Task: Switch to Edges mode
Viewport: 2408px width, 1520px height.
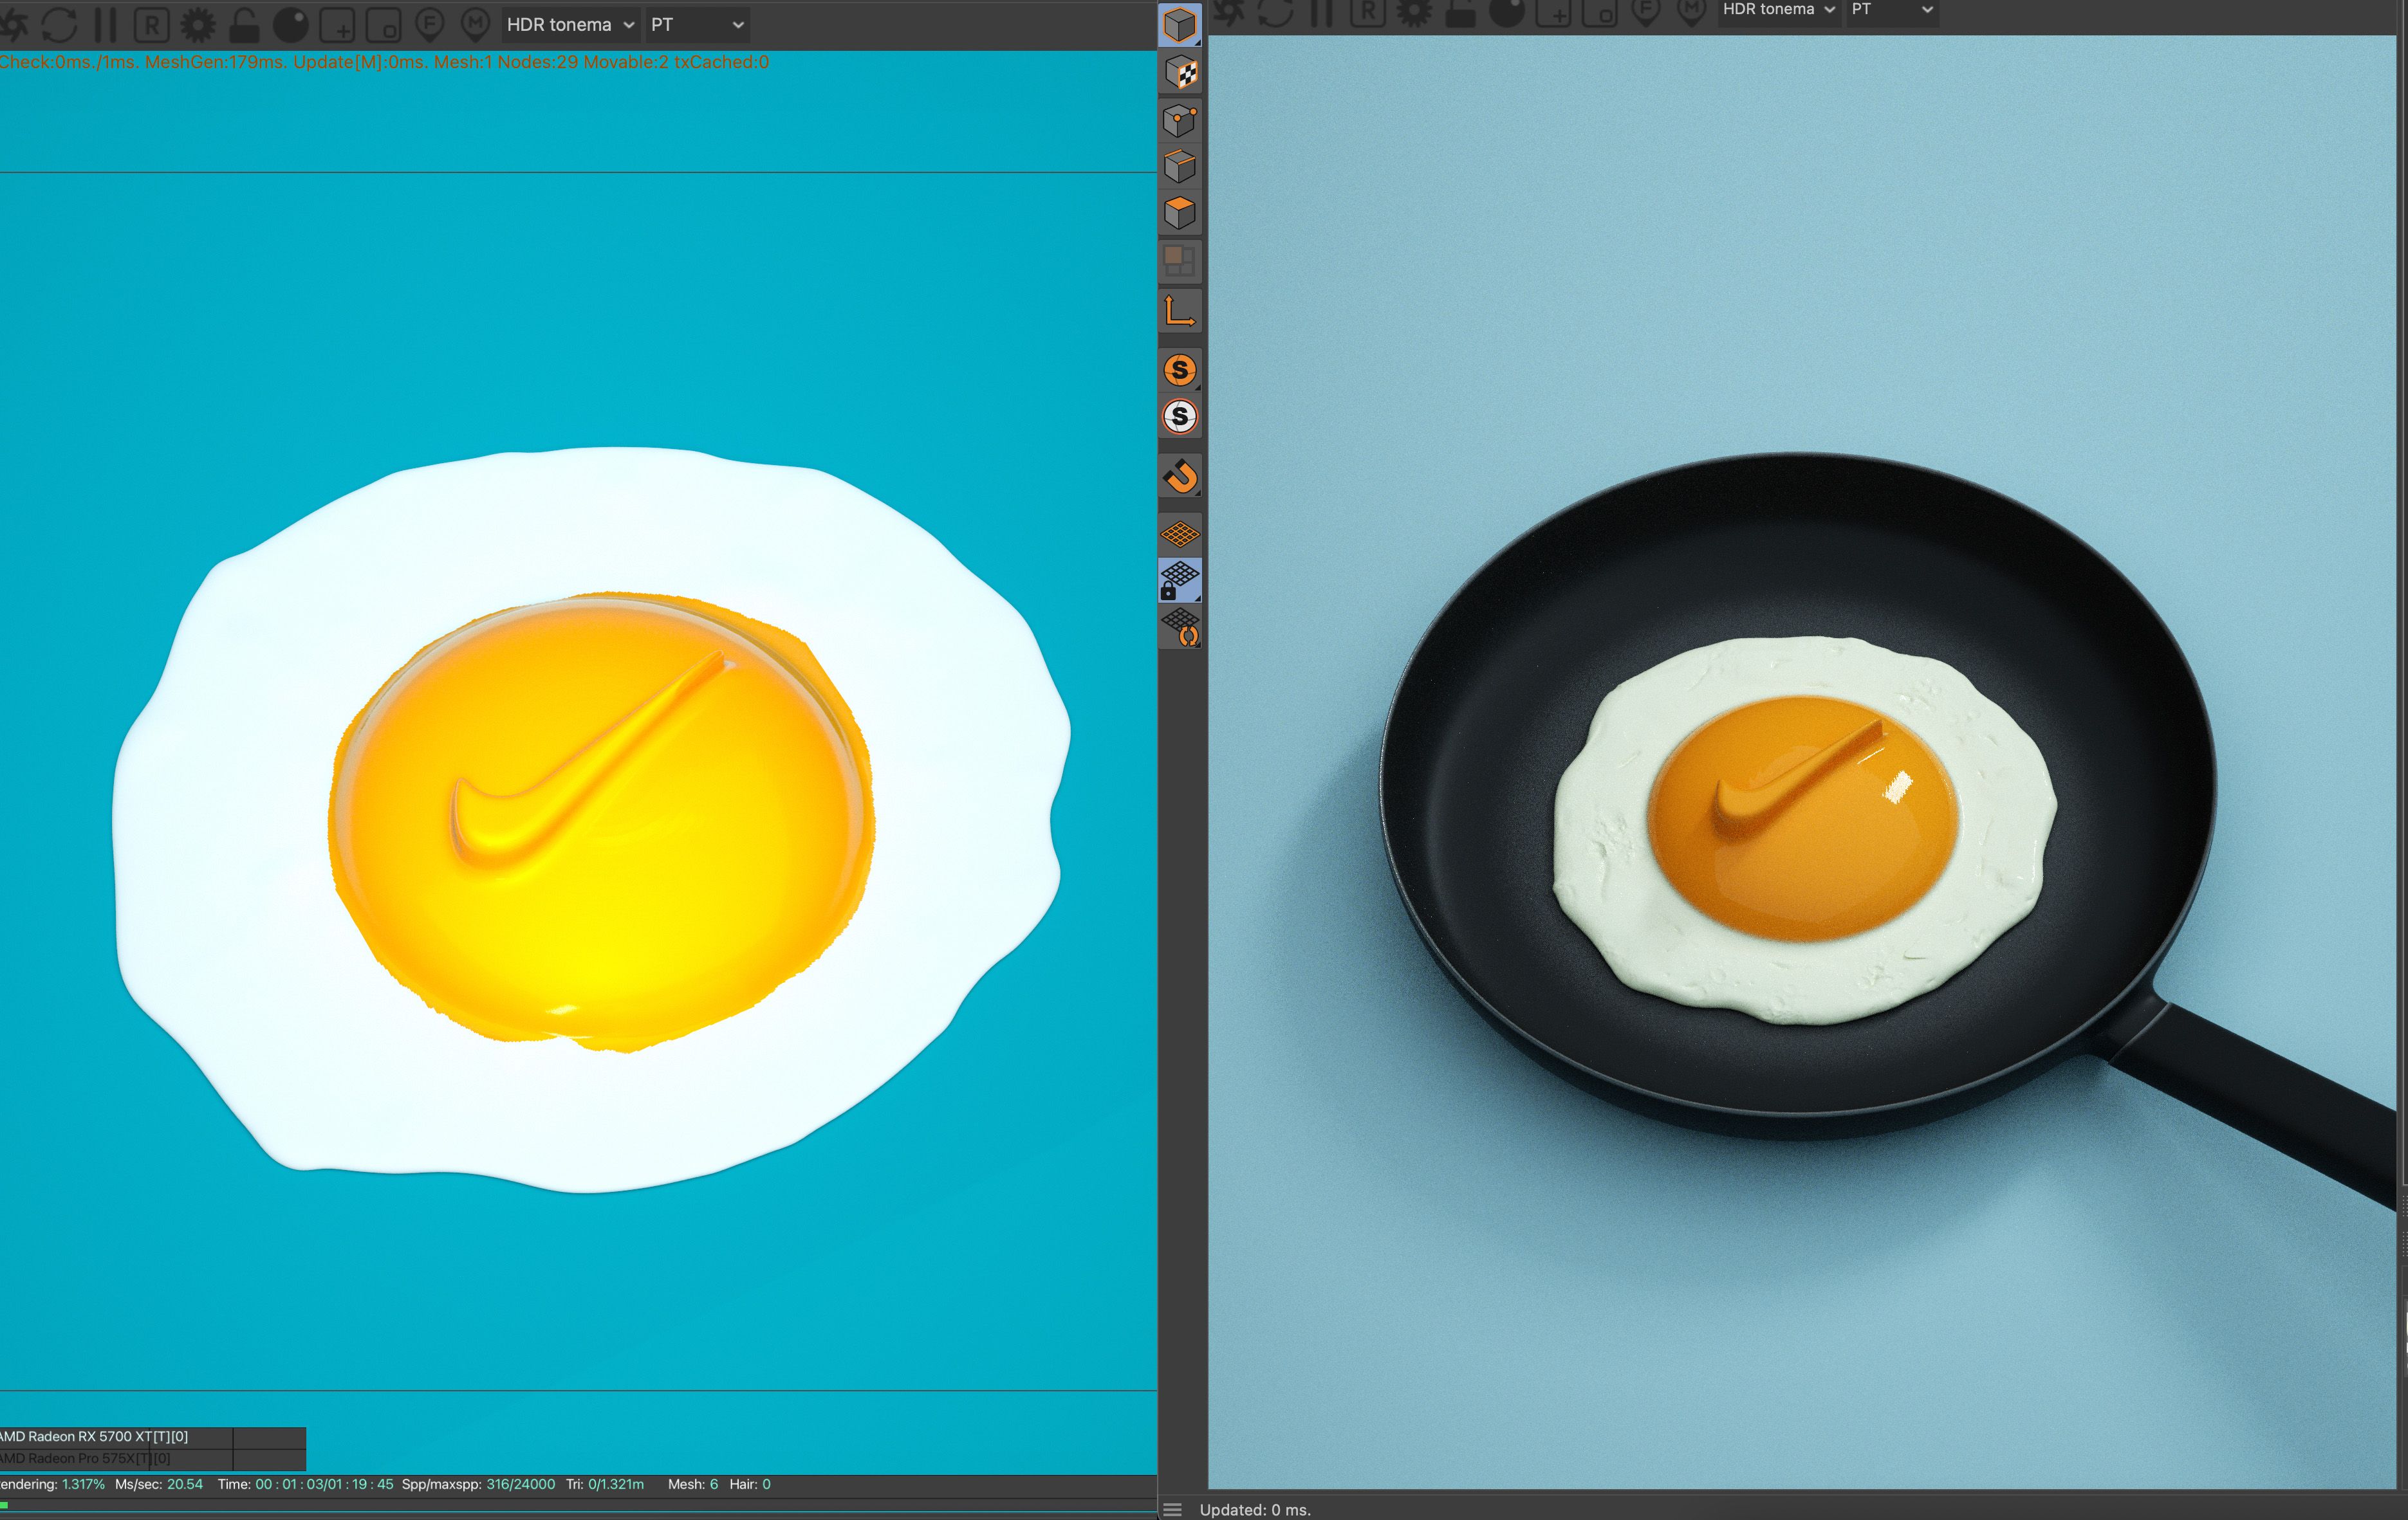Action: 1180,166
